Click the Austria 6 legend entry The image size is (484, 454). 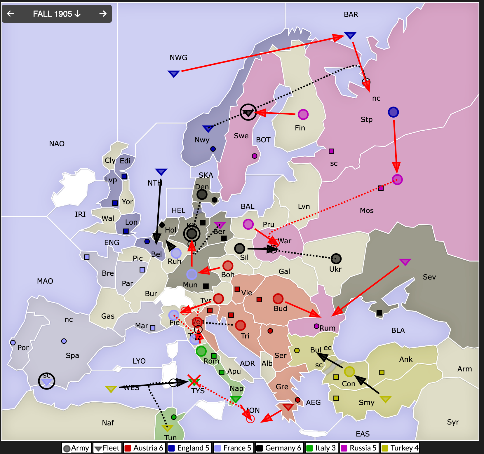(144, 448)
